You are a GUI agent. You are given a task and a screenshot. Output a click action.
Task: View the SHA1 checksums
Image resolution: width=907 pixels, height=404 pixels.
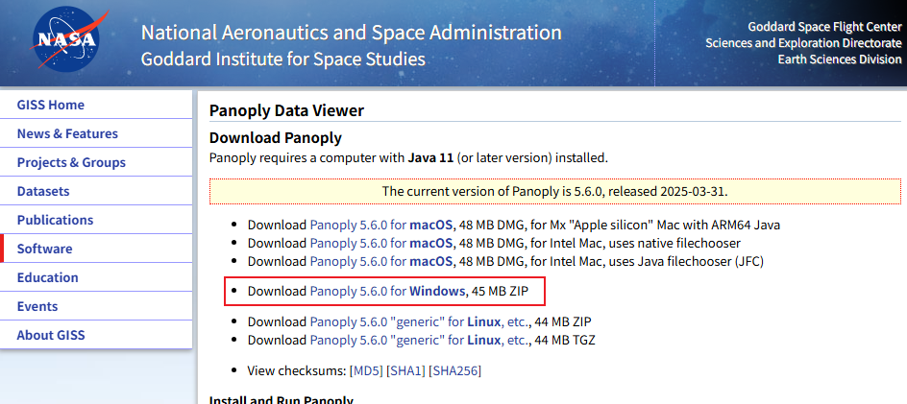(x=405, y=371)
